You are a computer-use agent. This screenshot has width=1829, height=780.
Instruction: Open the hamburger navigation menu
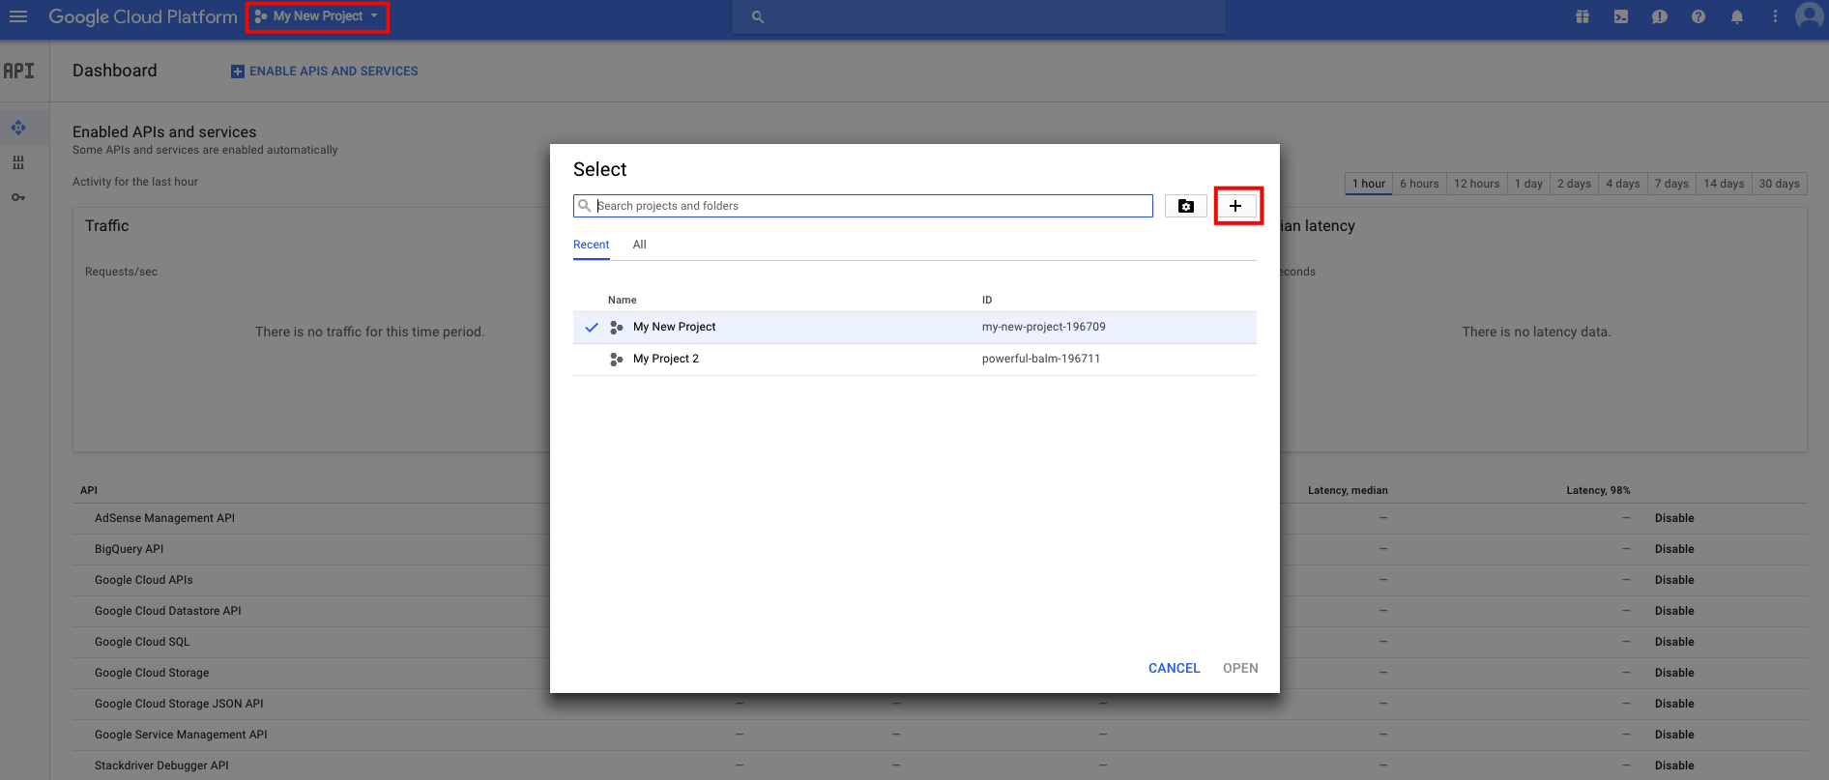(18, 16)
